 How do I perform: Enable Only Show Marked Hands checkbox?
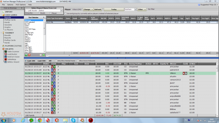(56, 61)
